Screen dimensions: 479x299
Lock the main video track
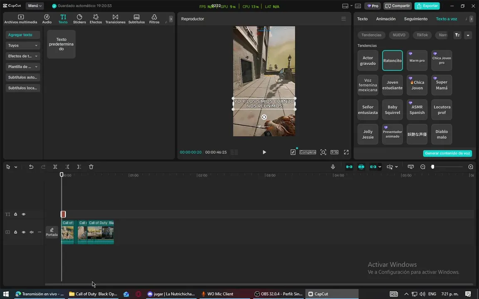tap(15, 232)
